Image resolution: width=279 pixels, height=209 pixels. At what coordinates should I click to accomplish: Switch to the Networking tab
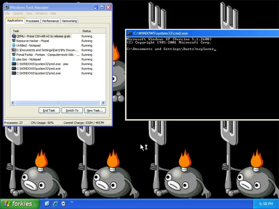point(69,21)
